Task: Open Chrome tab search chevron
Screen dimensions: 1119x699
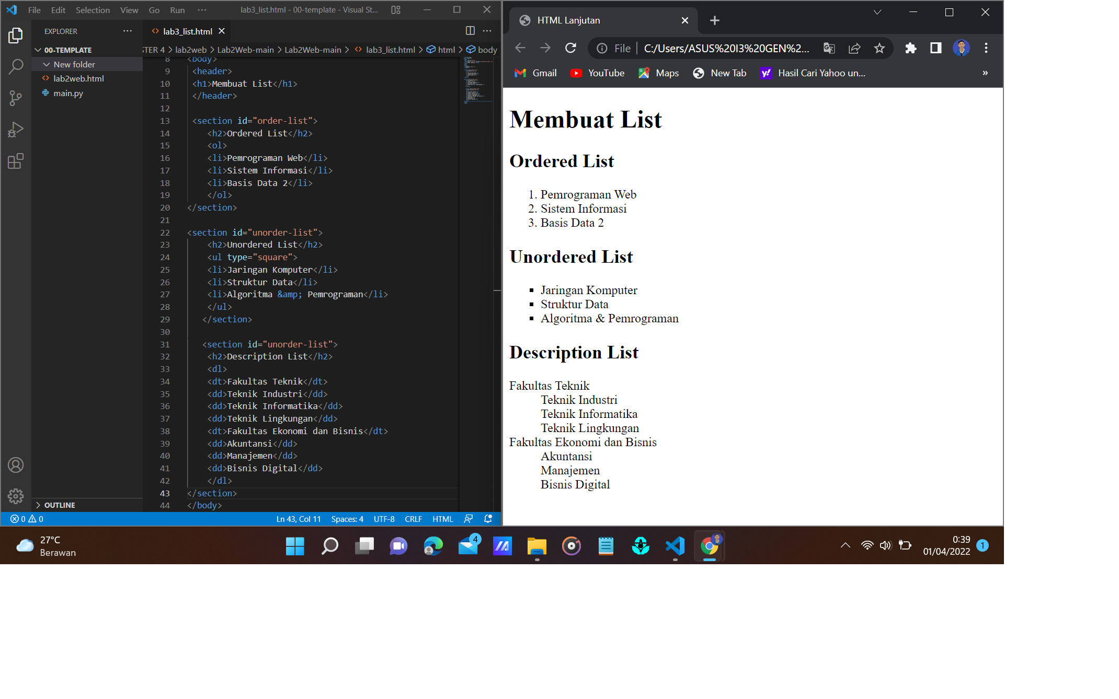Action: 877,12
